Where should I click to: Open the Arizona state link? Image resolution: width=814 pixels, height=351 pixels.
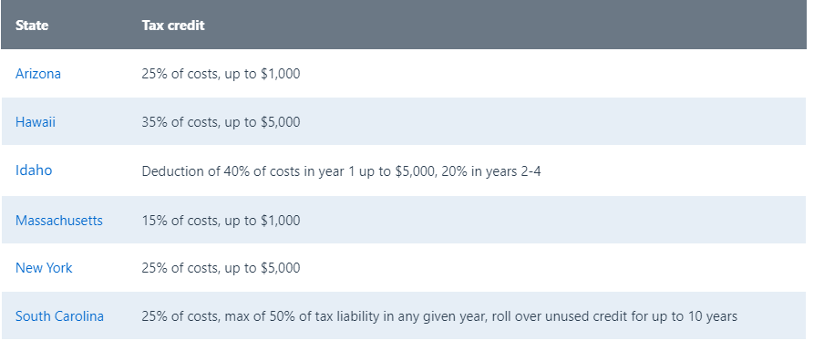click(x=38, y=74)
